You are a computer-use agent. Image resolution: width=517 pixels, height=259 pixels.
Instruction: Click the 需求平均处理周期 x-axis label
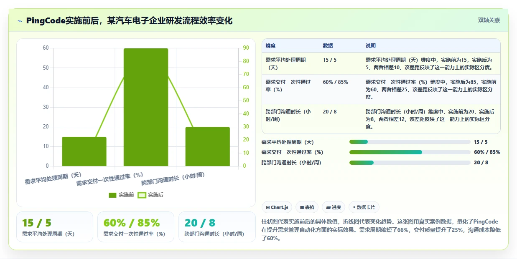53,178
